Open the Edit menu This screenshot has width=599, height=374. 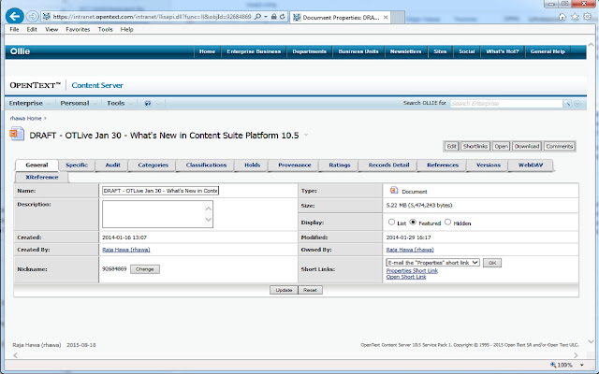(x=32, y=29)
